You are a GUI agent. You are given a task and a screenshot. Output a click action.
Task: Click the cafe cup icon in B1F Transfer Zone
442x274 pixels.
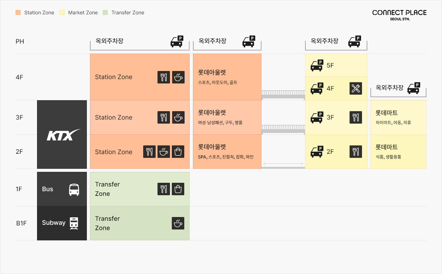tap(178, 223)
